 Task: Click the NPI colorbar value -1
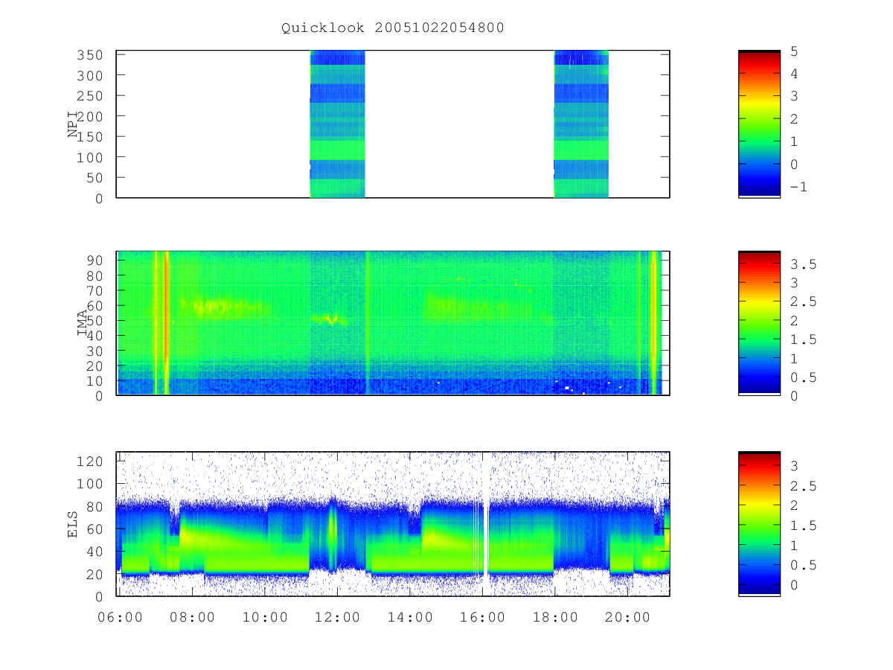tap(797, 187)
